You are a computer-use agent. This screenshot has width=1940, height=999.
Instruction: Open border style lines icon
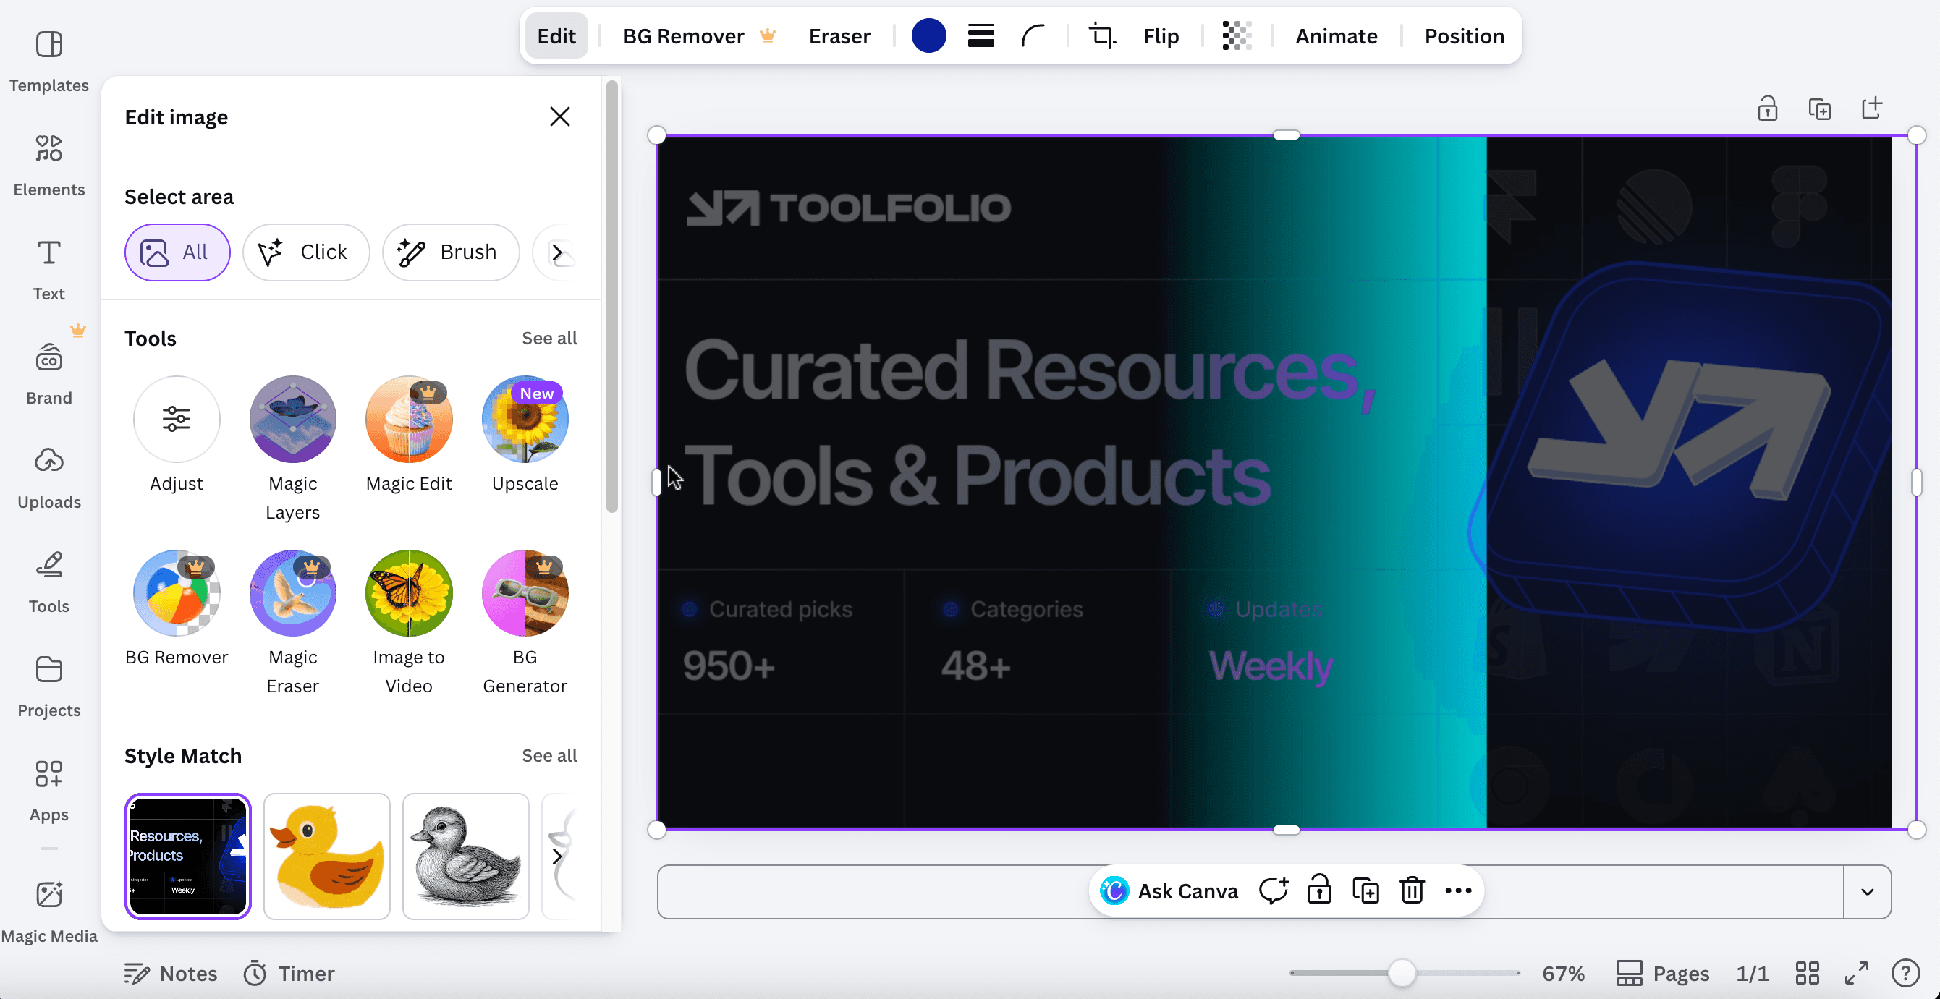980,36
